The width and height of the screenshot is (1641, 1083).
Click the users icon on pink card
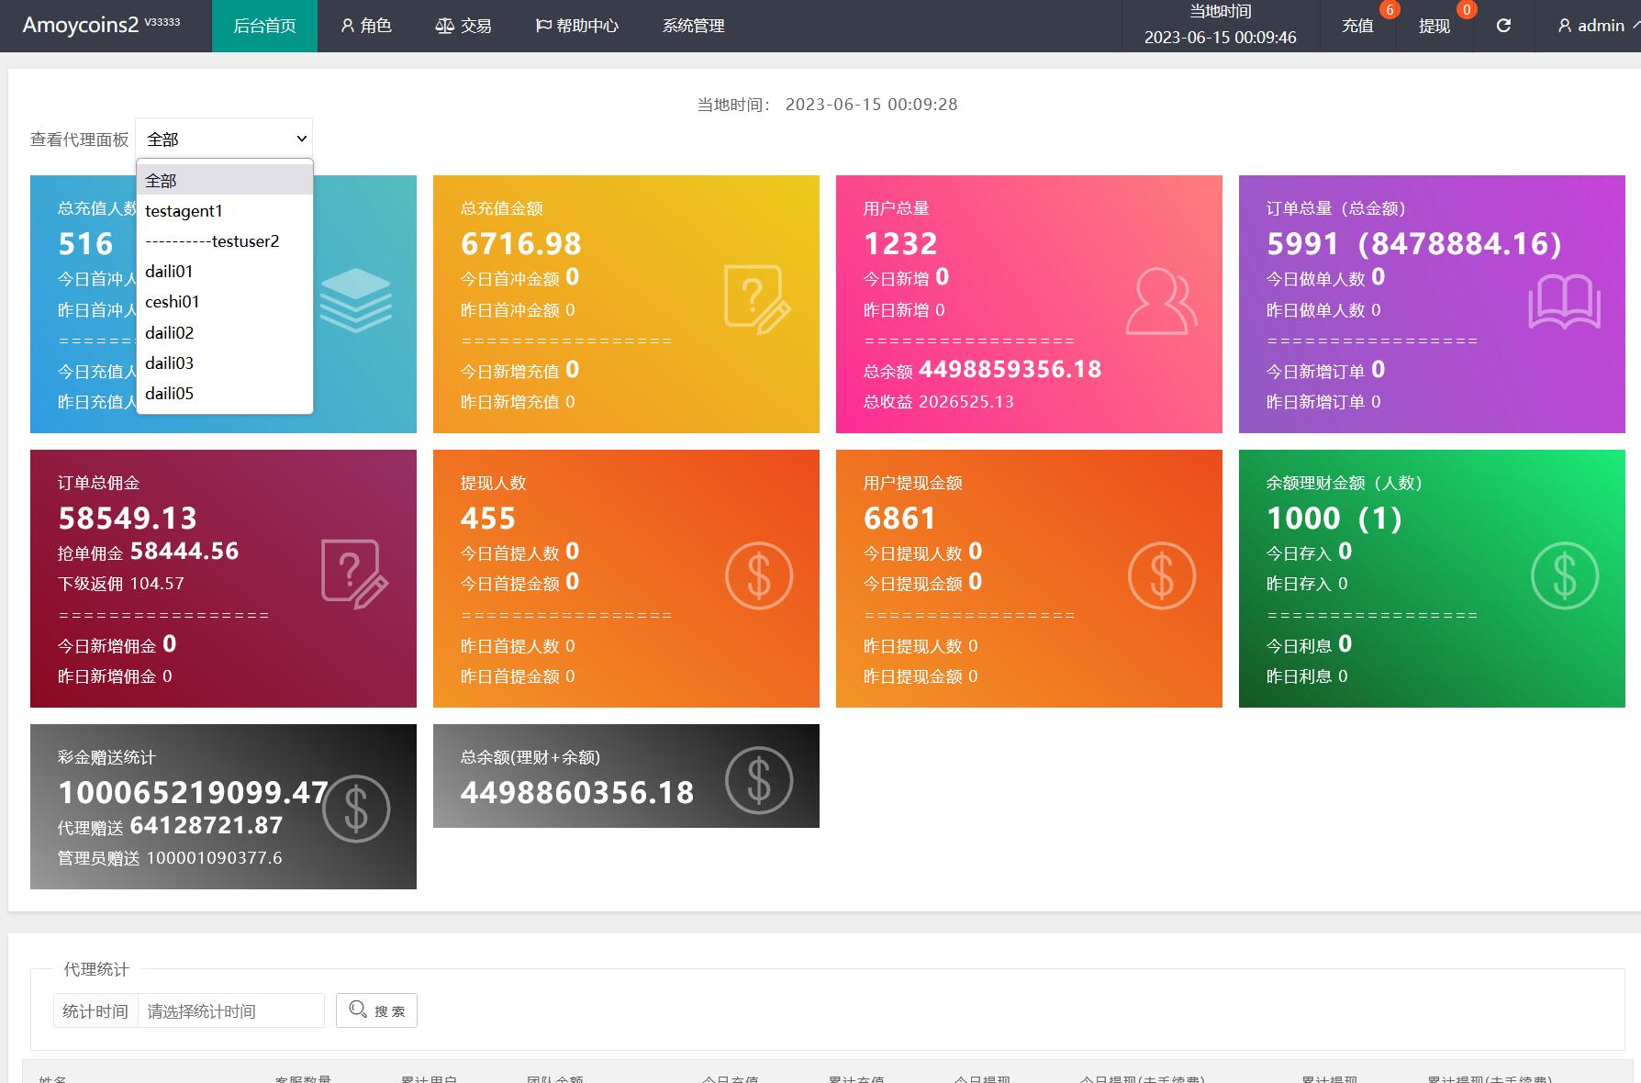pos(1161,300)
